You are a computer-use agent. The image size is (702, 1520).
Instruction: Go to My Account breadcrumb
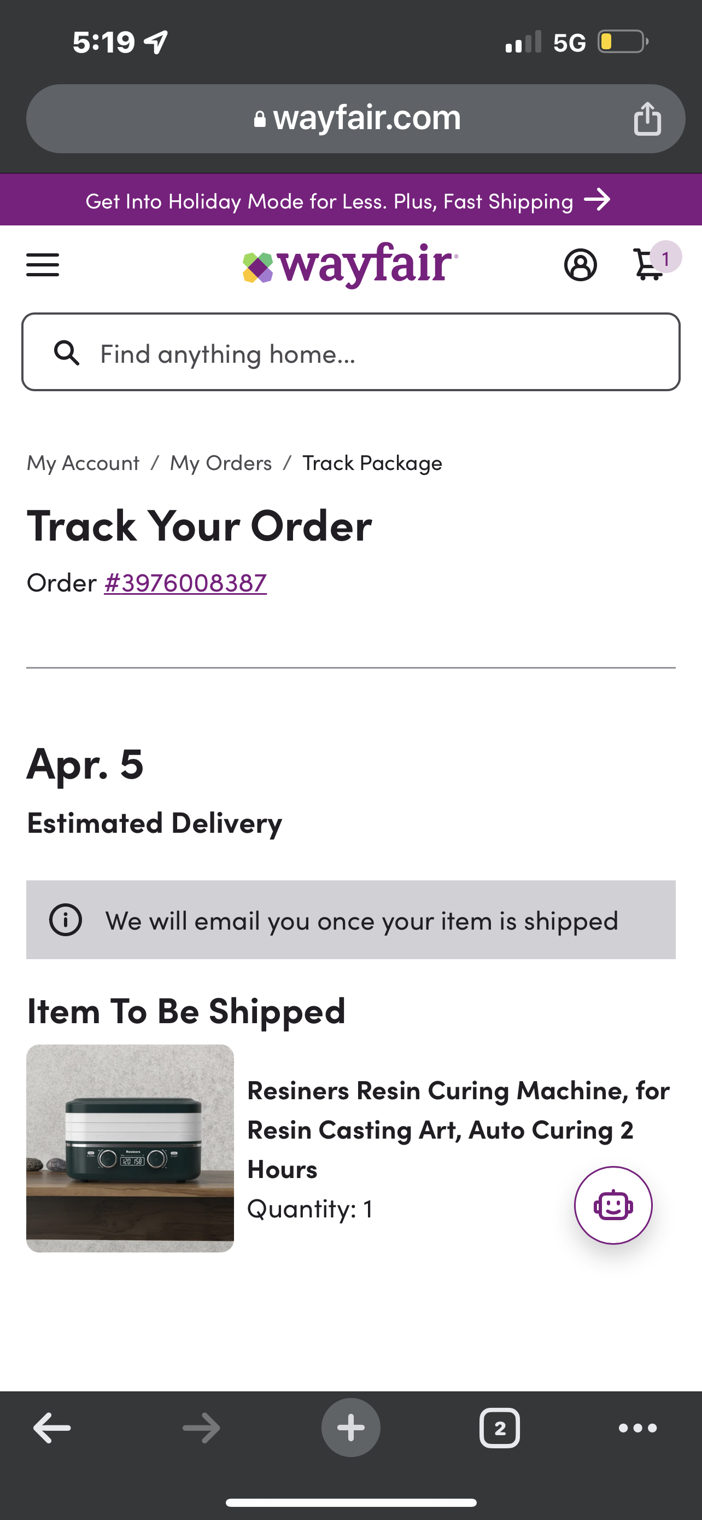(83, 463)
